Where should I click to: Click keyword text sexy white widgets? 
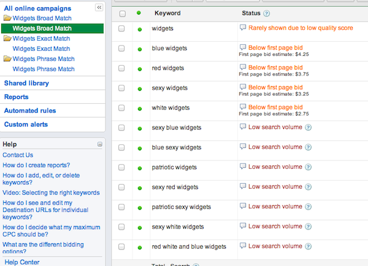click(x=178, y=227)
